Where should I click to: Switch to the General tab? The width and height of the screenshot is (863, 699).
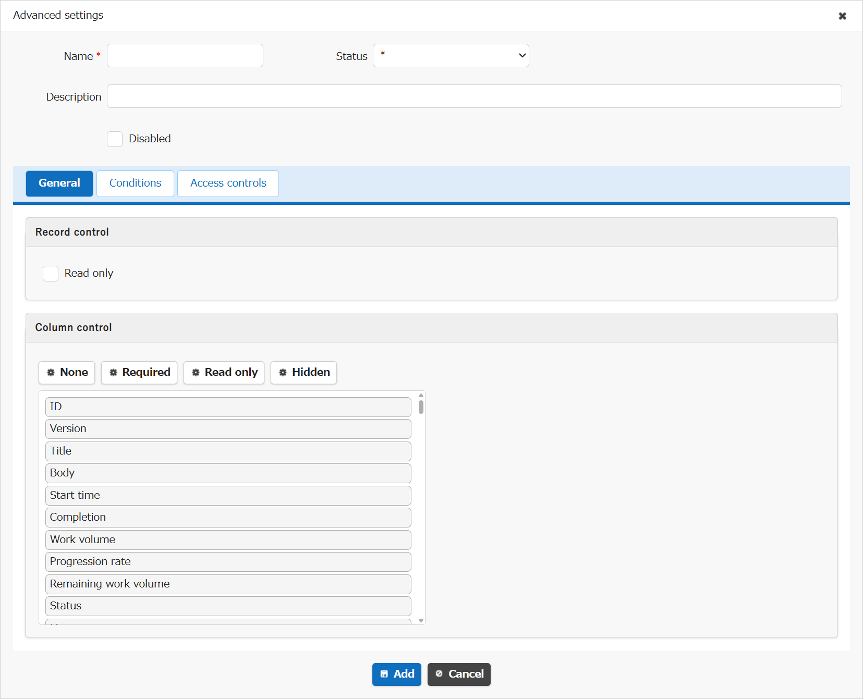pyautogui.click(x=59, y=183)
